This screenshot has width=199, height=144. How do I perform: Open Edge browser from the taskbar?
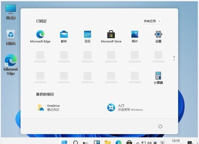pos(118,142)
